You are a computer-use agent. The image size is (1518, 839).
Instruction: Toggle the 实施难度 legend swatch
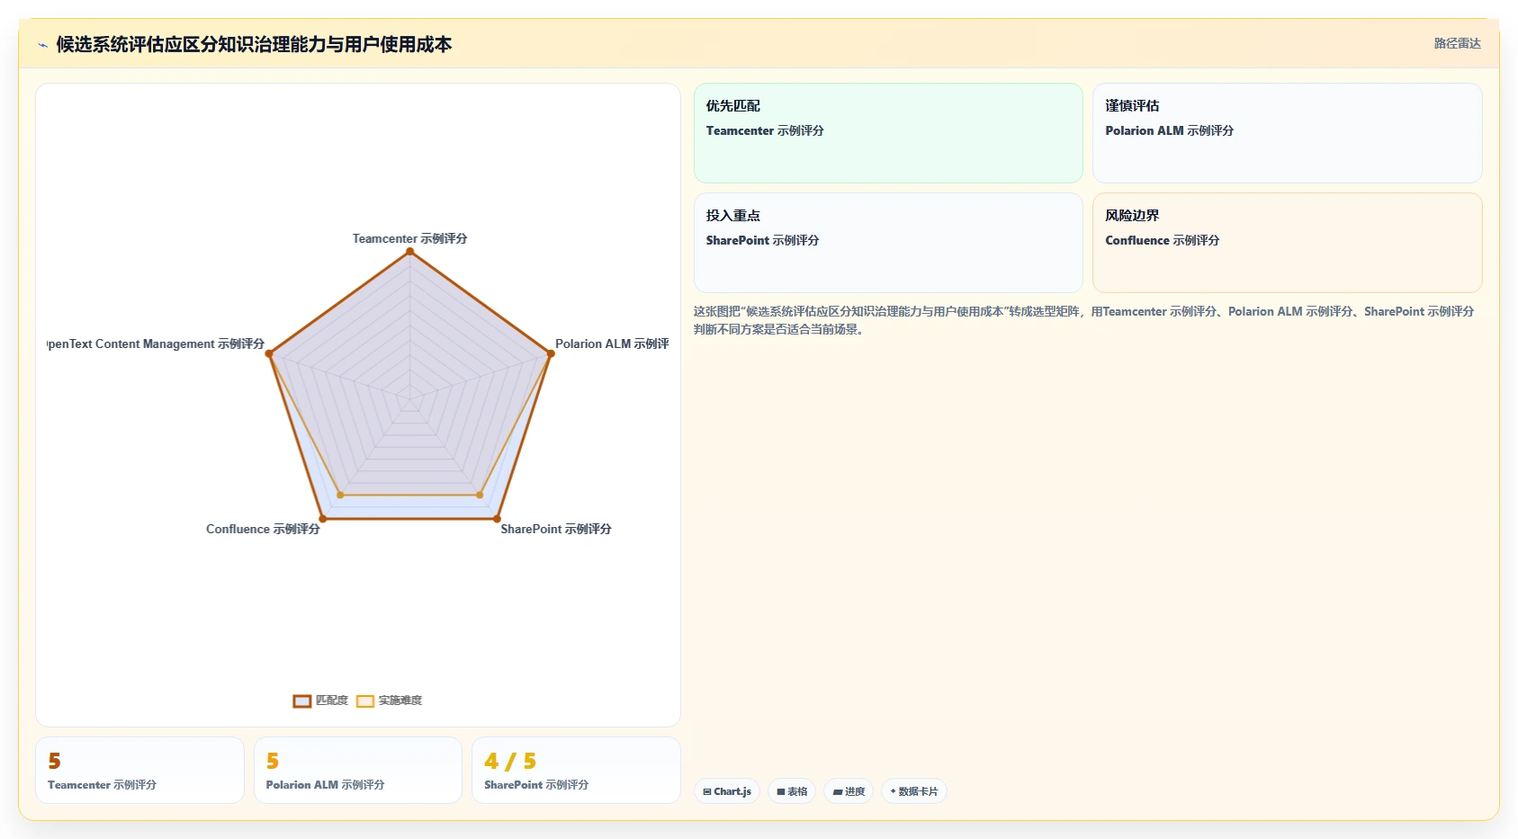365,701
